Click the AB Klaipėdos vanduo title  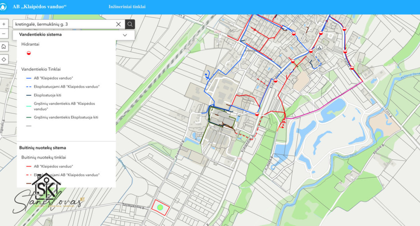39,7
